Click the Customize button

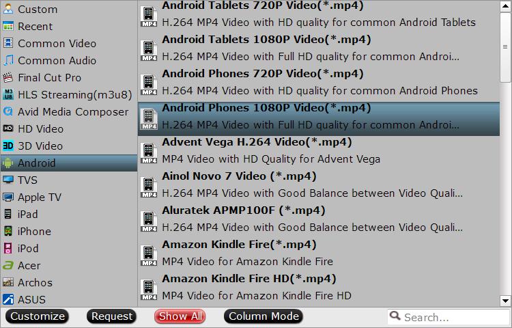pyautogui.click(x=38, y=316)
